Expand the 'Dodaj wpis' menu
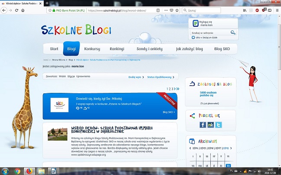 (x=136, y=77)
